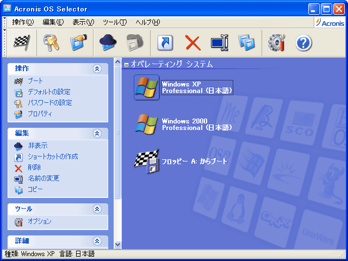Open the 操作(O) menu

pos(23,22)
